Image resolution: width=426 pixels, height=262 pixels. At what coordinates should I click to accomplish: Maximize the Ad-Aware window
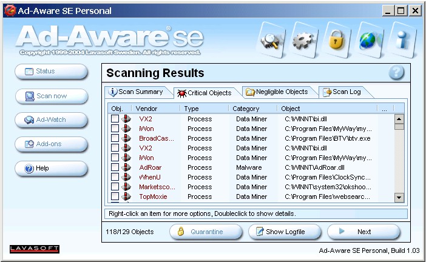[401, 11]
